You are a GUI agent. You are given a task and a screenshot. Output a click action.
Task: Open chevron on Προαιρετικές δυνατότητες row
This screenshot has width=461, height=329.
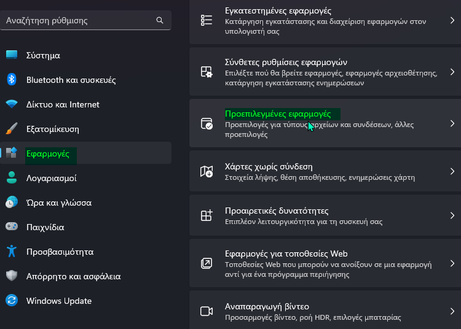pyautogui.click(x=452, y=215)
